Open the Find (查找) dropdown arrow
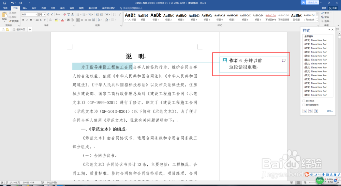 pos(331,13)
